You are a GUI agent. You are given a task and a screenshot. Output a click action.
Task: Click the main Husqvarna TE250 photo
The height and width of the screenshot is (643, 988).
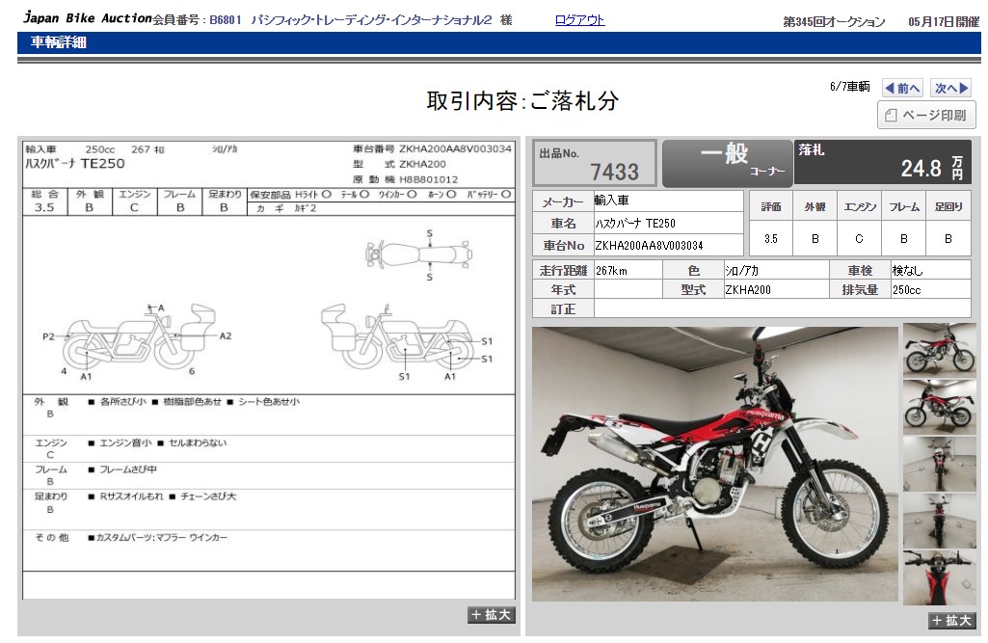[713, 465]
